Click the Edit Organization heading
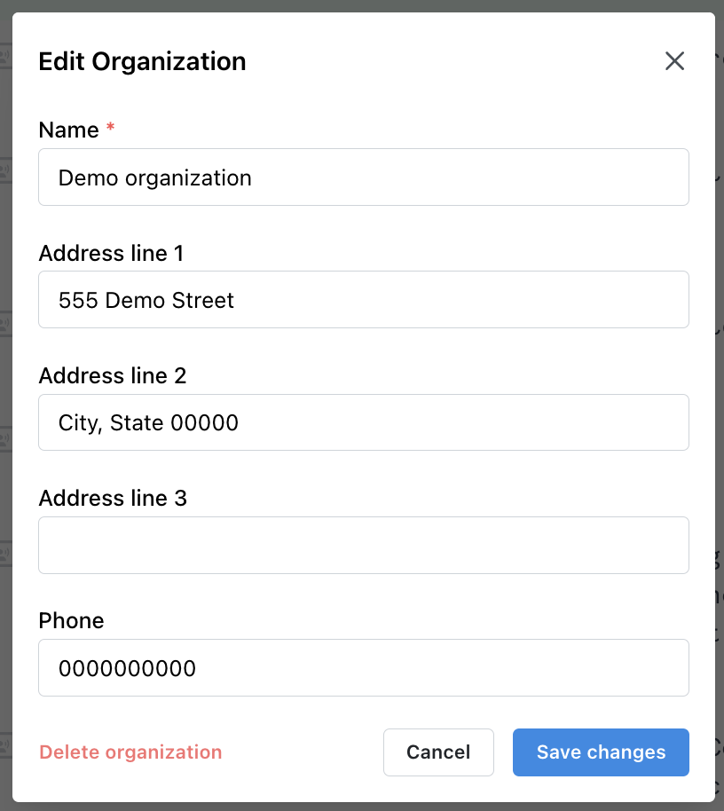 pos(142,61)
